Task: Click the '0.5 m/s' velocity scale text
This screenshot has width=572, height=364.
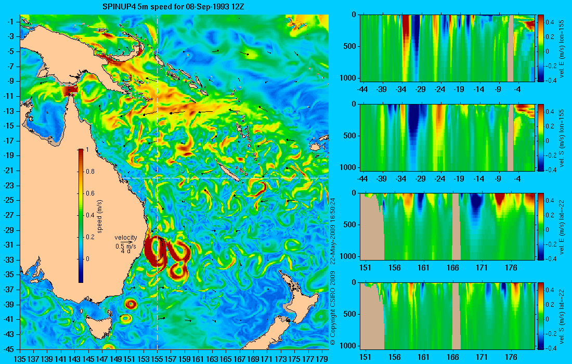Action: tap(126, 246)
